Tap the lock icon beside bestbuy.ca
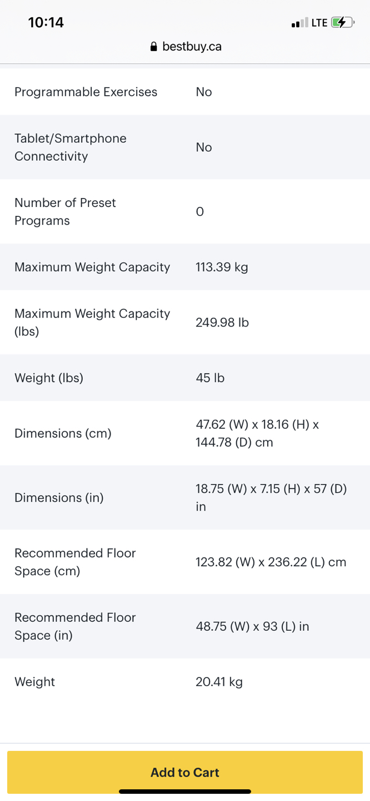The width and height of the screenshot is (370, 801). coord(154,47)
